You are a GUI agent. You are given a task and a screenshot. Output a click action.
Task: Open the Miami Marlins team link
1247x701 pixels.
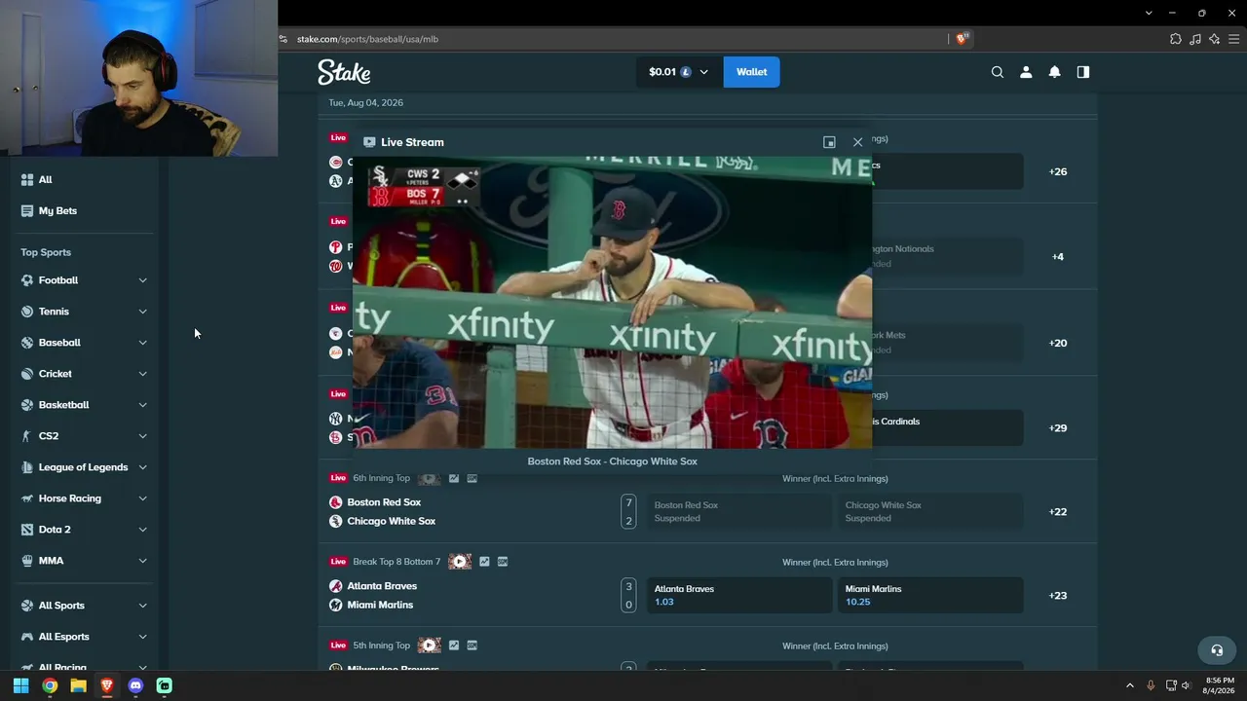[x=380, y=605]
